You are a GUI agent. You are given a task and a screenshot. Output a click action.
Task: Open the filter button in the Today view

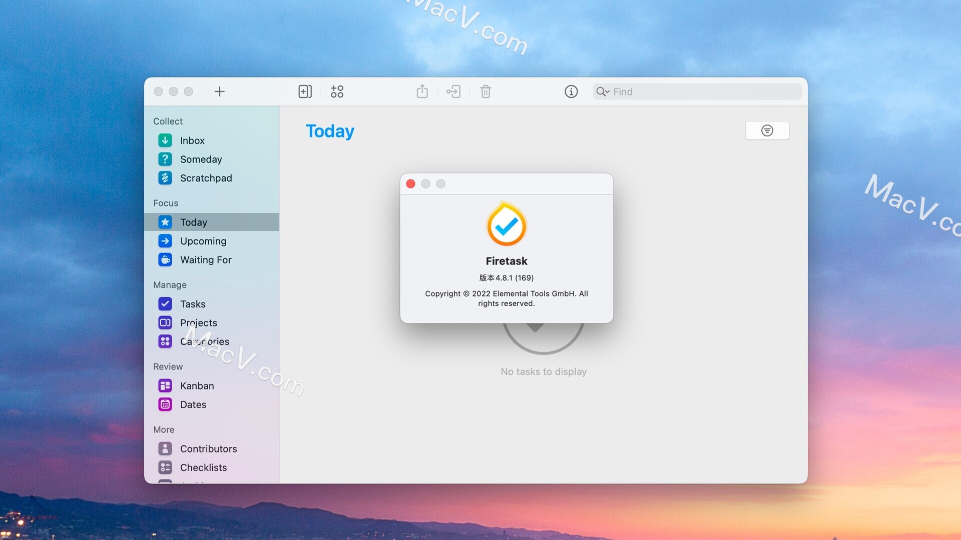pyautogui.click(x=767, y=130)
